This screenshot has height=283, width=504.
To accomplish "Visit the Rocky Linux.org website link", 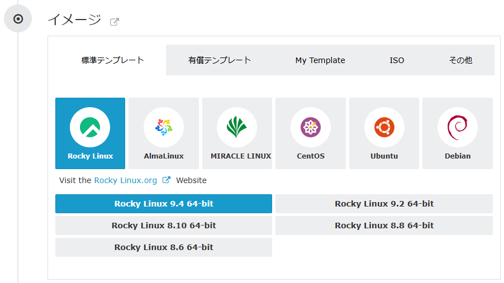I will [125, 180].
